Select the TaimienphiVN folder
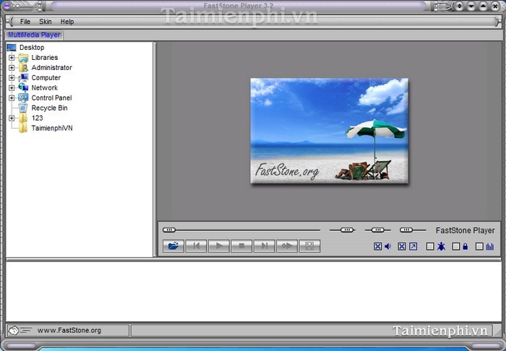Image resolution: width=506 pixels, height=351 pixels. [51, 129]
